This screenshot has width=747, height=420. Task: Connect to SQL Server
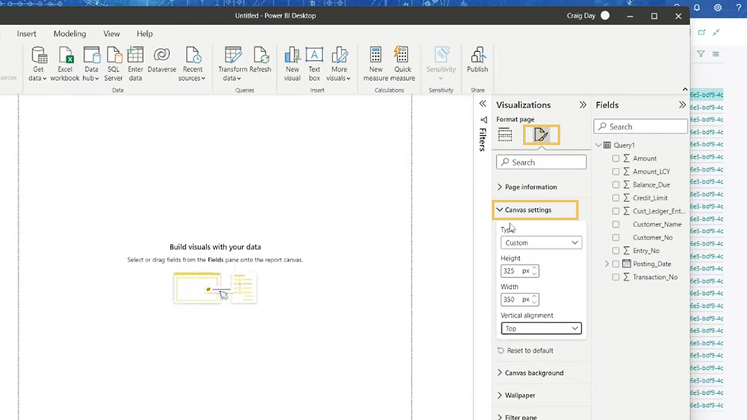click(114, 64)
